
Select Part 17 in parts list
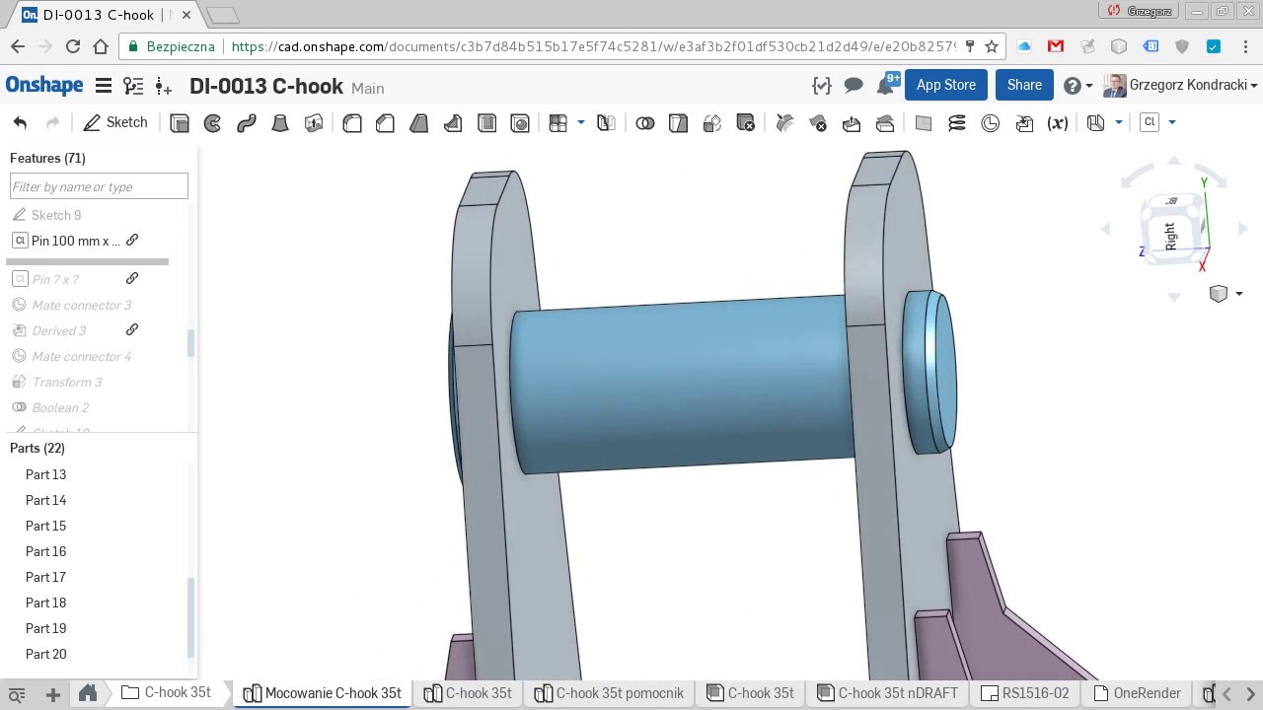click(x=45, y=577)
